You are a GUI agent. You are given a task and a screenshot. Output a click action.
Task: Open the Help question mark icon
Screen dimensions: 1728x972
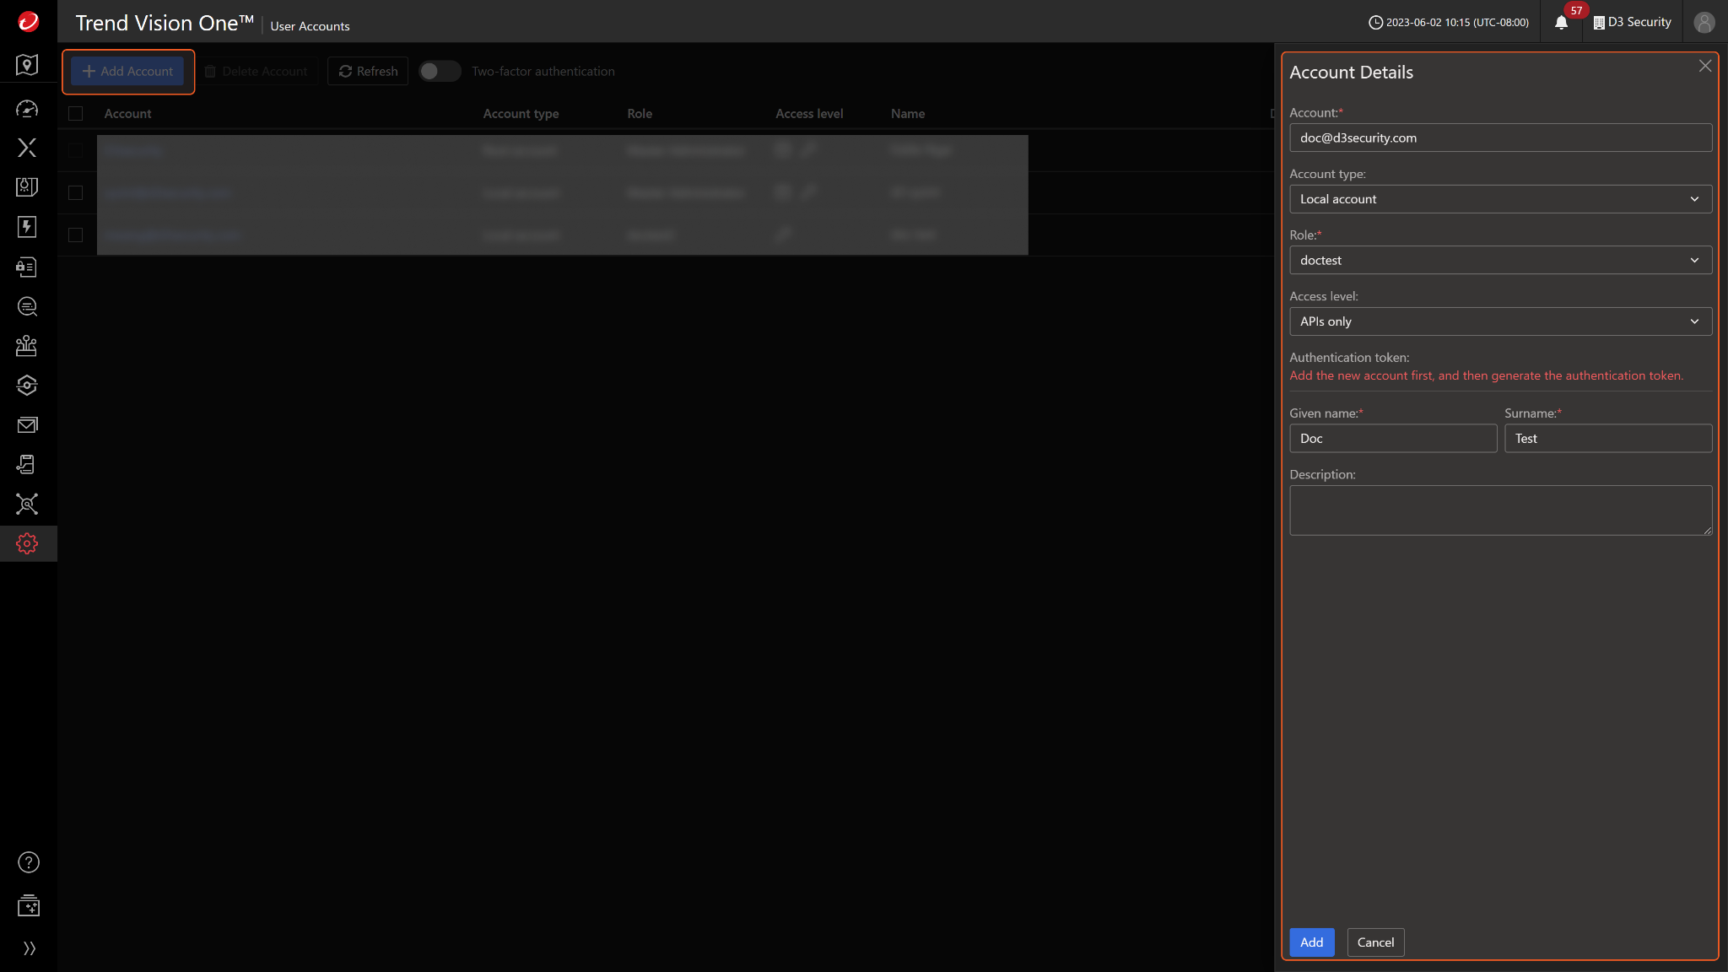point(28,862)
